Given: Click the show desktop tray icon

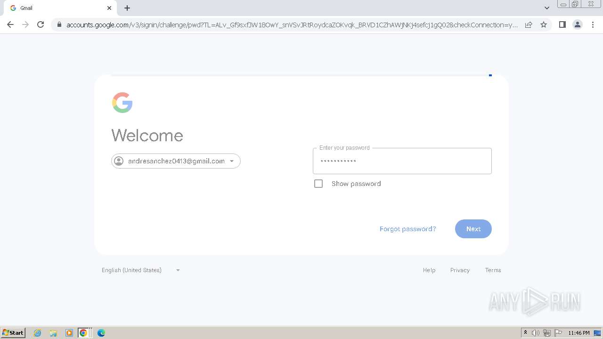Looking at the screenshot, I should pyautogui.click(x=597, y=333).
